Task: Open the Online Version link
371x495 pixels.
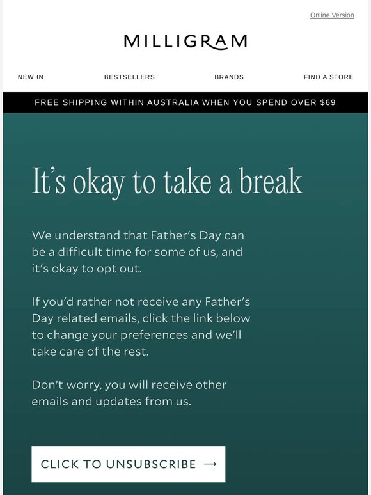Action: 332,15
